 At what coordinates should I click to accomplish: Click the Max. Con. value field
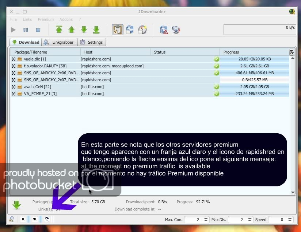(x=194, y=220)
